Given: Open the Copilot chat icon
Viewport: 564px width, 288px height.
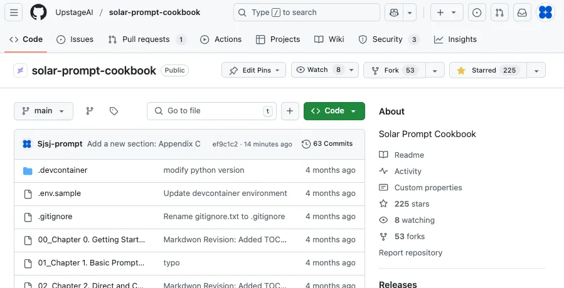Looking at the screenshot, I should (x=394, y=13).
